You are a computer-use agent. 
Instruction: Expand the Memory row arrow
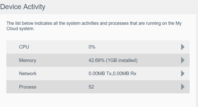(x=183, y=60)
